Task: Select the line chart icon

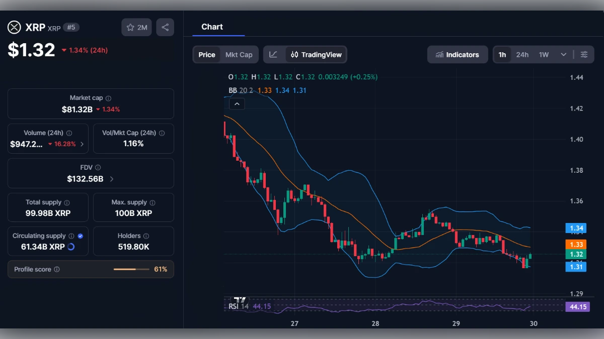Action: pyautogui.click(x=273, y=54)
